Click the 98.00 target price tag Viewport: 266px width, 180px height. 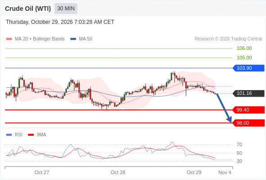point(248,123)
